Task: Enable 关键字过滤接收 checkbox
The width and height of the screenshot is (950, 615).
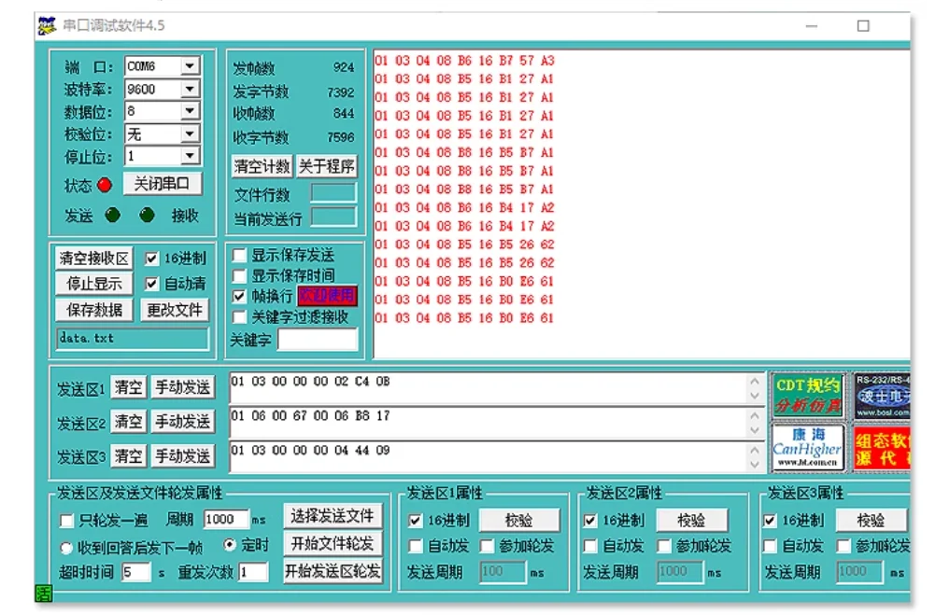Action: click(239, 317)
